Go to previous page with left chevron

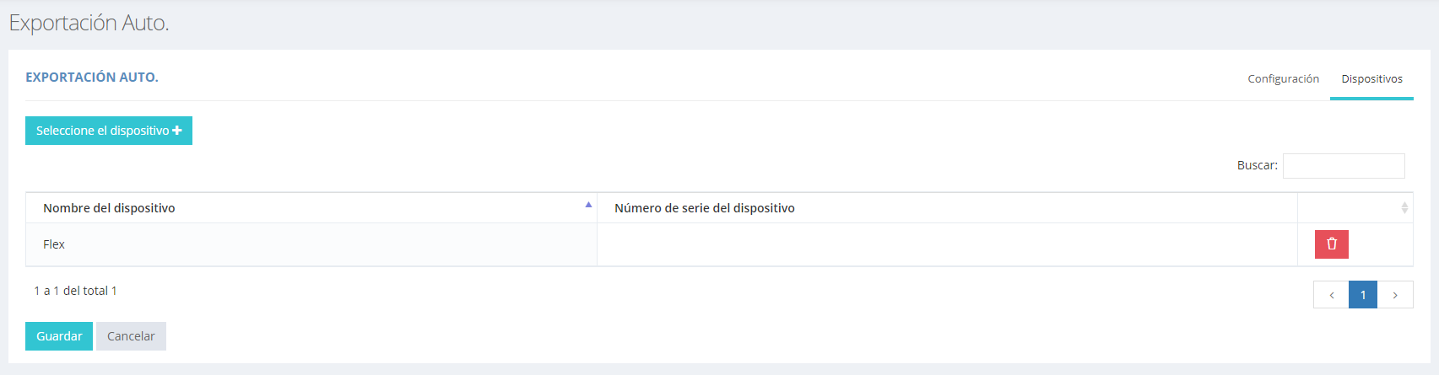tap(1331, 295)
